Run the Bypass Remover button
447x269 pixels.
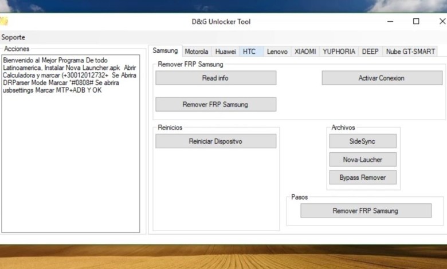(x=362, y=177)
